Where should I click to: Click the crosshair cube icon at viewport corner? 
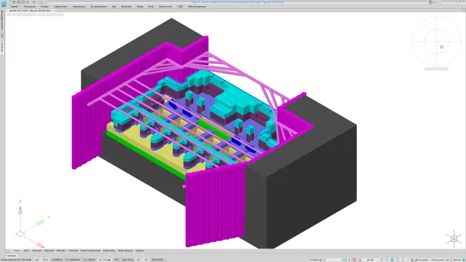[x=454, y=238]
